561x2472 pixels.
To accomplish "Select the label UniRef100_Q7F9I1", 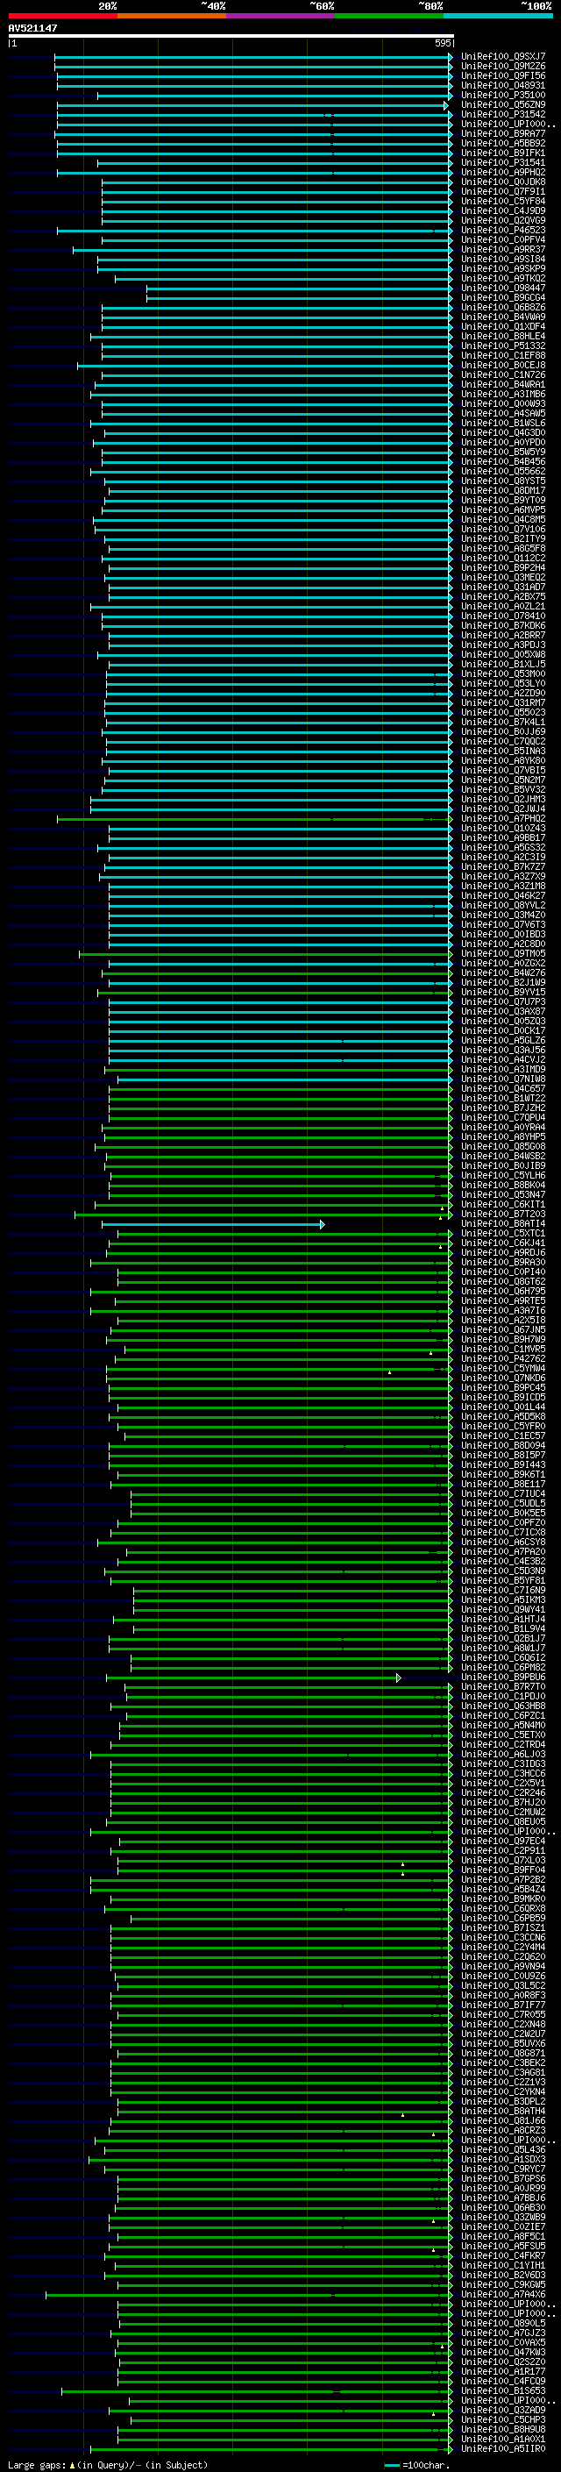I will pyautogui.click(x=503, y=192).
